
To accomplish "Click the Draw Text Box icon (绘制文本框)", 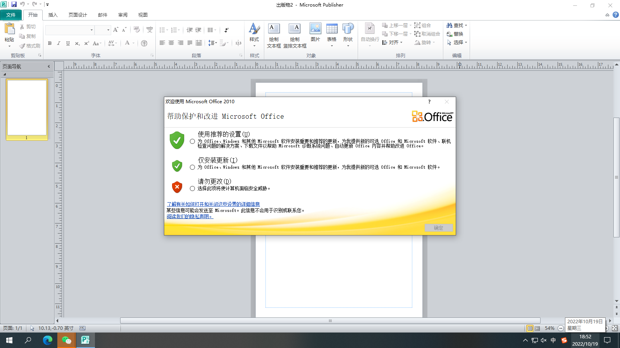I will click(274, 29).
